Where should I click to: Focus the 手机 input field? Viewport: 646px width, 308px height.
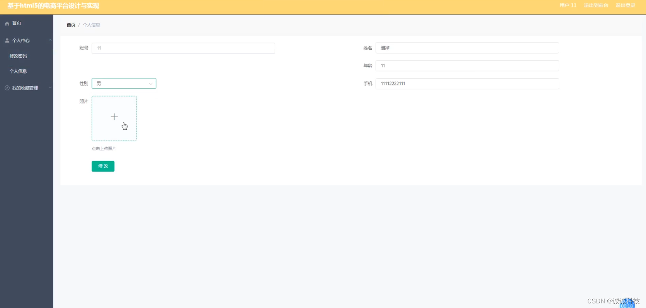pyautogui.click(x=467, y=84)
